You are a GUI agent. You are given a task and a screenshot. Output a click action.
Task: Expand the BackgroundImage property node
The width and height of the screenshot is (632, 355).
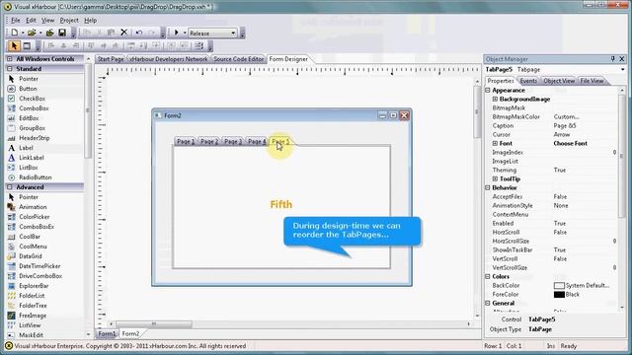495,99
